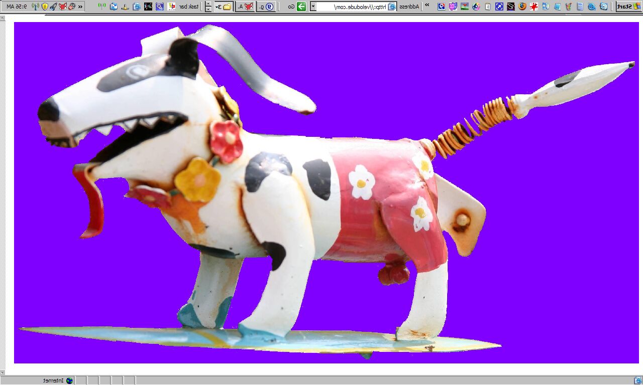Viewport: 643px width, 385px height.
Task: Open the address bar dropdown arrow
Action: 313,7
